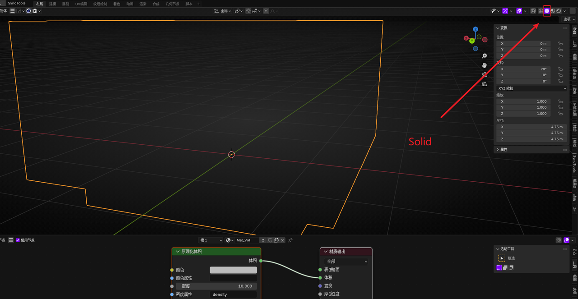Viewport: 578px width, 299px height.
Task: Switch viewport to Material Preview shading
Action: 553,11
